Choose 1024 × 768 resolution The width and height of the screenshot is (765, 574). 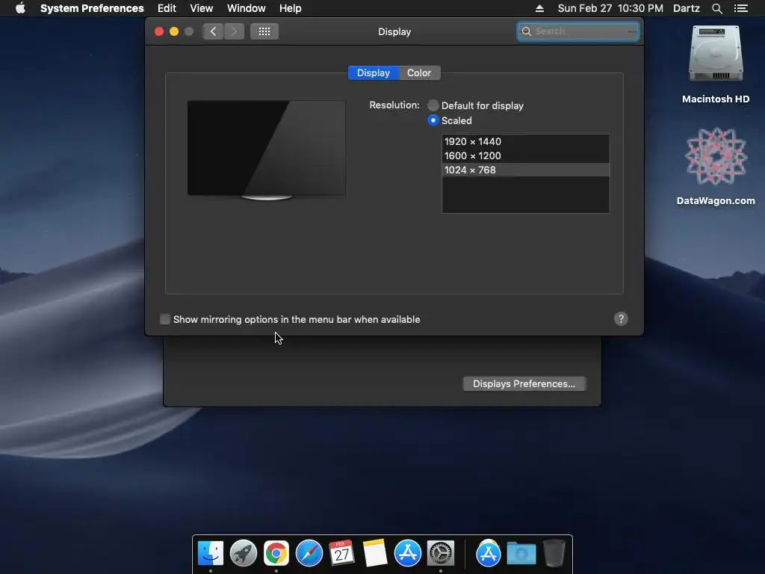(x=525, y=170)
